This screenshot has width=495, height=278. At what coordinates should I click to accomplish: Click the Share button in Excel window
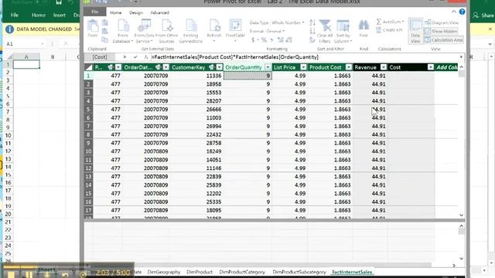(483, 15)
